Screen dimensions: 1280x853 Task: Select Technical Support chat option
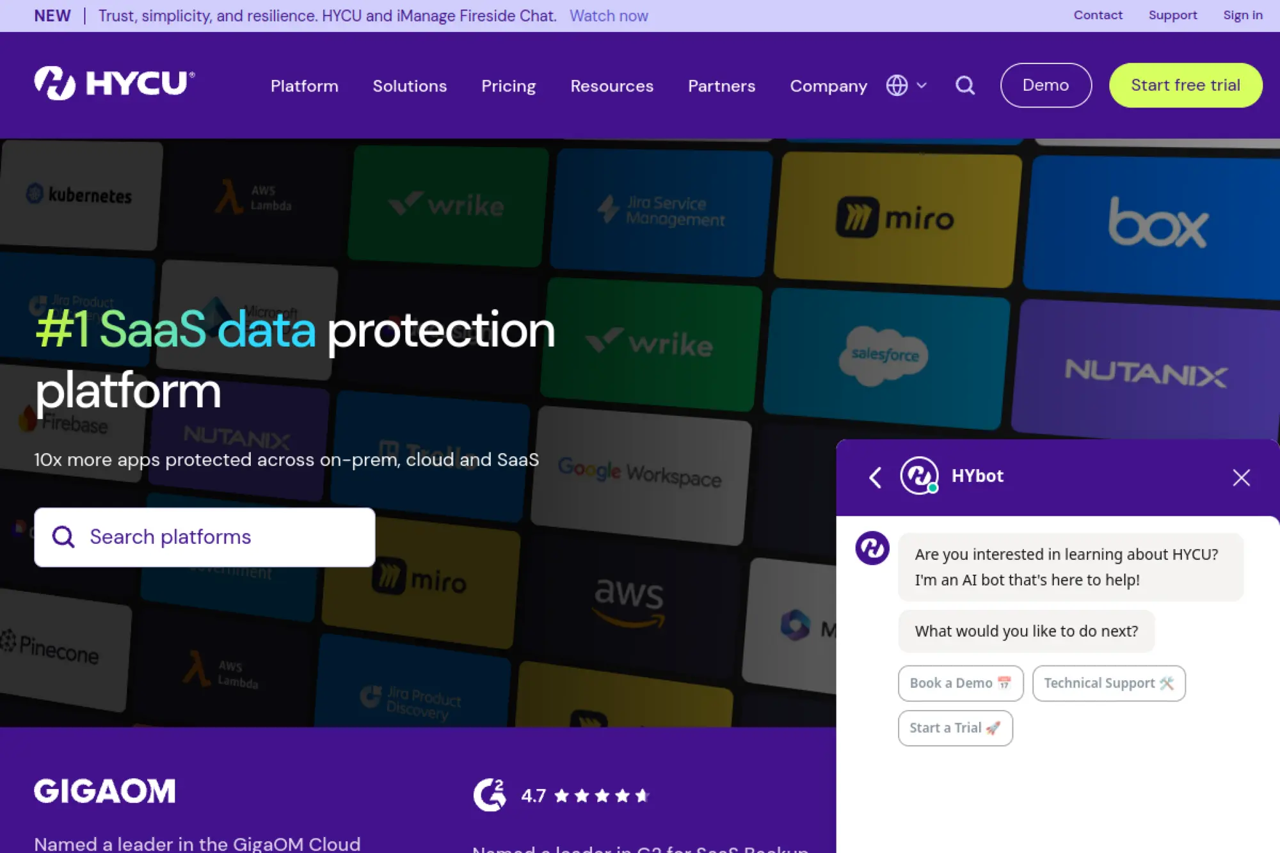[1108, 683]
